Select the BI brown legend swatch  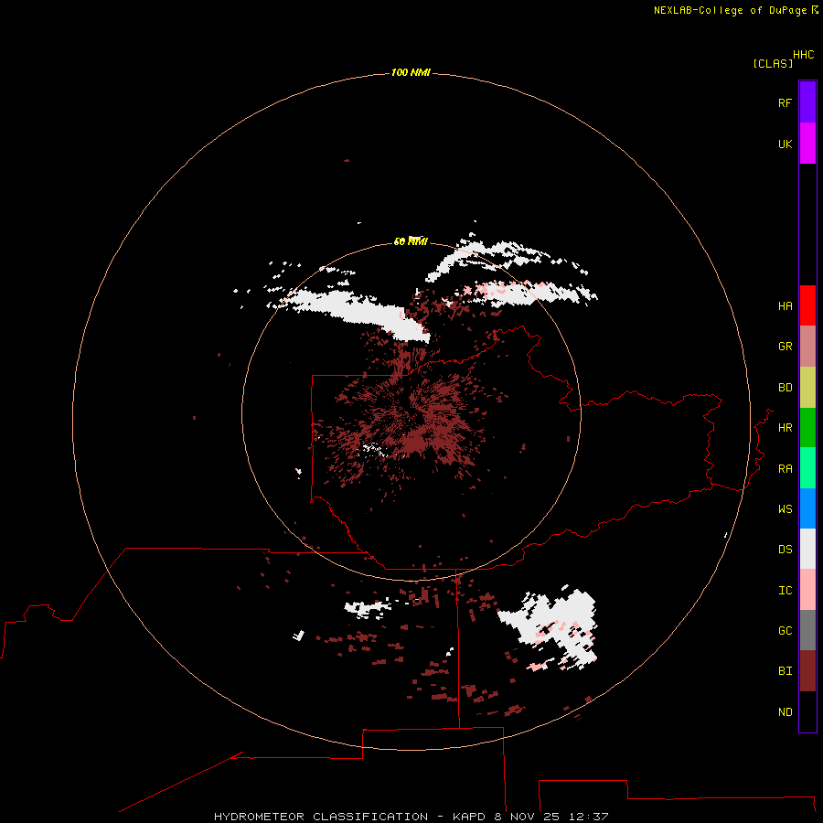[x=807, y=671]
